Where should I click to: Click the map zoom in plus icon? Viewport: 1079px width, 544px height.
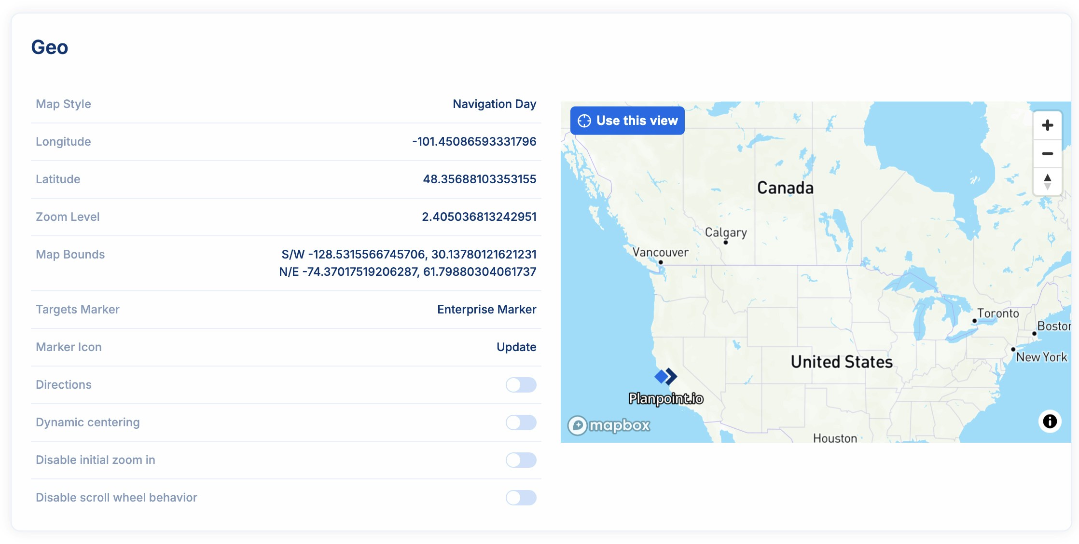[x=1047, y=125]
